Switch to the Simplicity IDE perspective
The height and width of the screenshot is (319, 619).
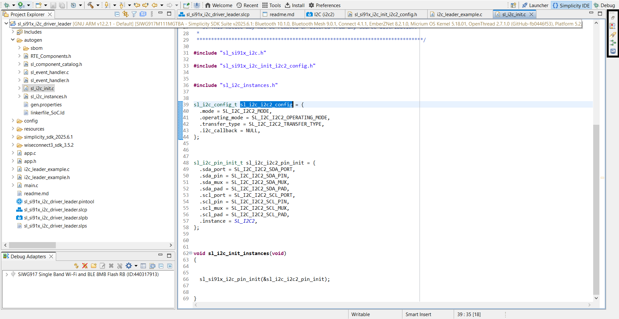tap(571, 5)
